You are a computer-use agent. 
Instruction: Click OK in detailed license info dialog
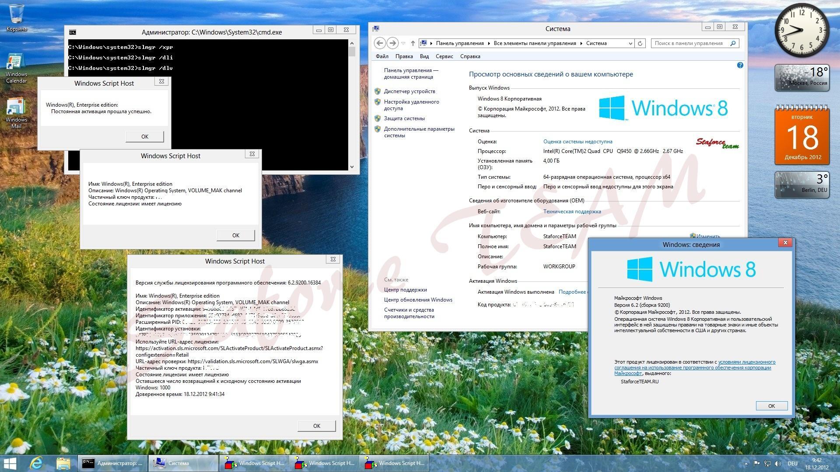click(316, 426)
